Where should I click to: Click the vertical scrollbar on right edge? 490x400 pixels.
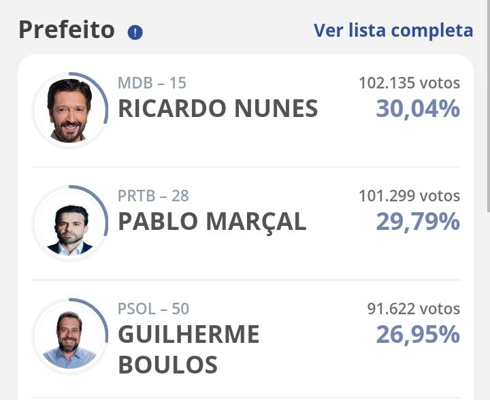click(488, 106)
